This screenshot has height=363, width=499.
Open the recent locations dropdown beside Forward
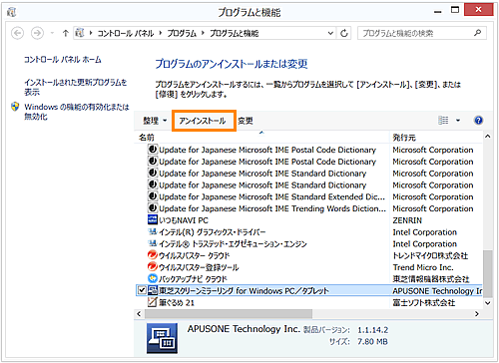tap(52, 33)
